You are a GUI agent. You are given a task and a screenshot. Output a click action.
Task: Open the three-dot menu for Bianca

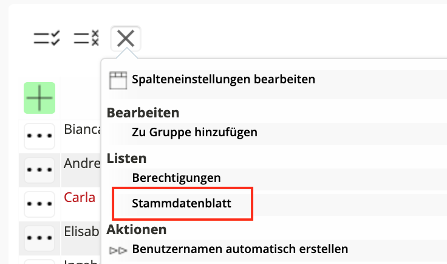(39, 136)
